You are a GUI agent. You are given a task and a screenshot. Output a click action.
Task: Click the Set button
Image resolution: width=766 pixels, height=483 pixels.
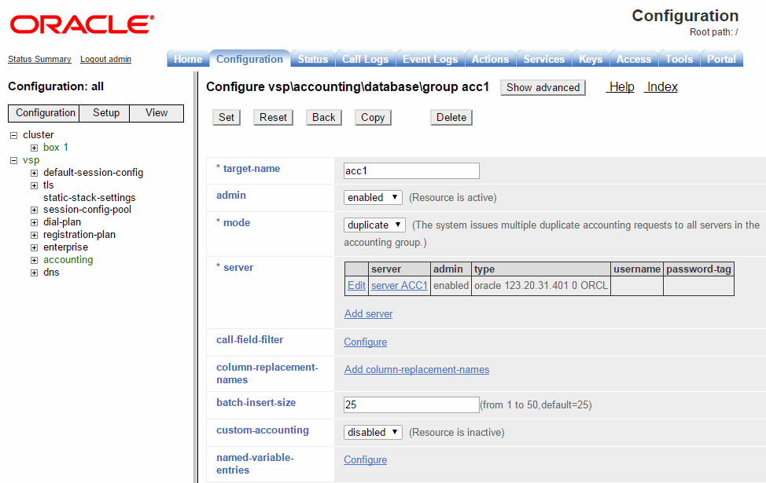pyautogui.click(x=226, y=118)
